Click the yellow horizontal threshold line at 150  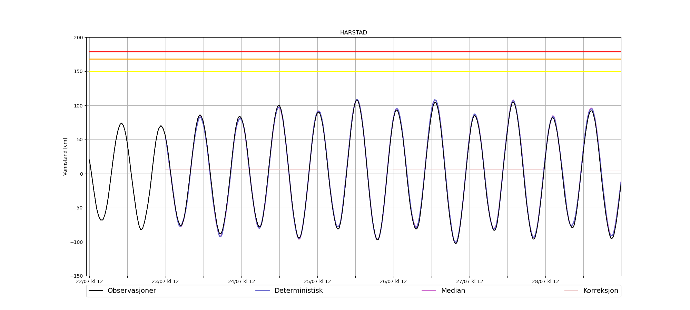[355, 72]
